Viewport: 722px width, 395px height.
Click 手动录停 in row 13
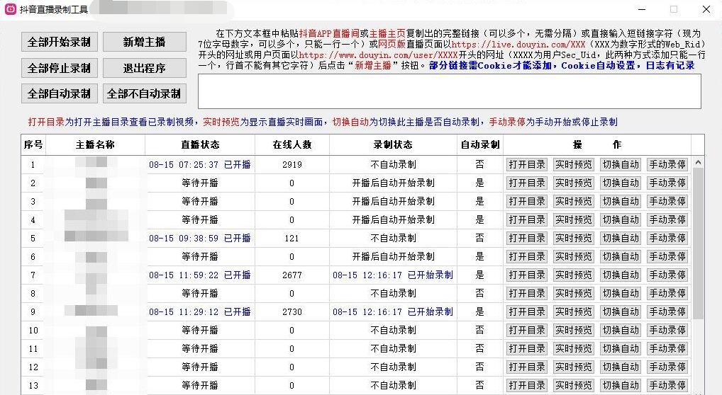point(667,385)
